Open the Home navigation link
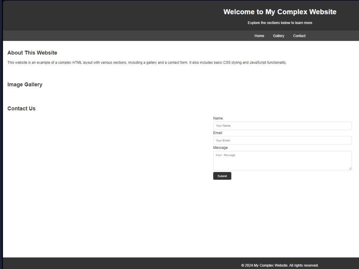The height and width of the screenshot is (269, 359). pos(259,36)
